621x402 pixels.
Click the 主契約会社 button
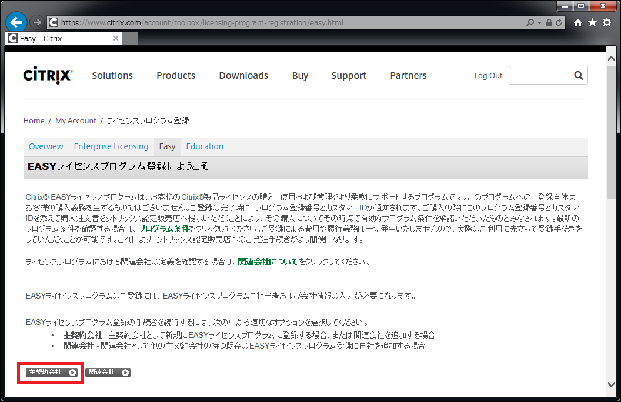pyautogui.click(x=52, y=372)
